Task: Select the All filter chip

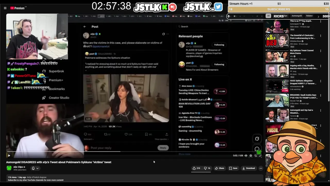Action: 268,16
